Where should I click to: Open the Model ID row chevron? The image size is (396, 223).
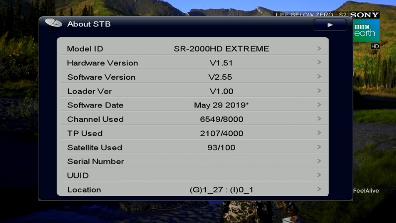click(319, 48)
